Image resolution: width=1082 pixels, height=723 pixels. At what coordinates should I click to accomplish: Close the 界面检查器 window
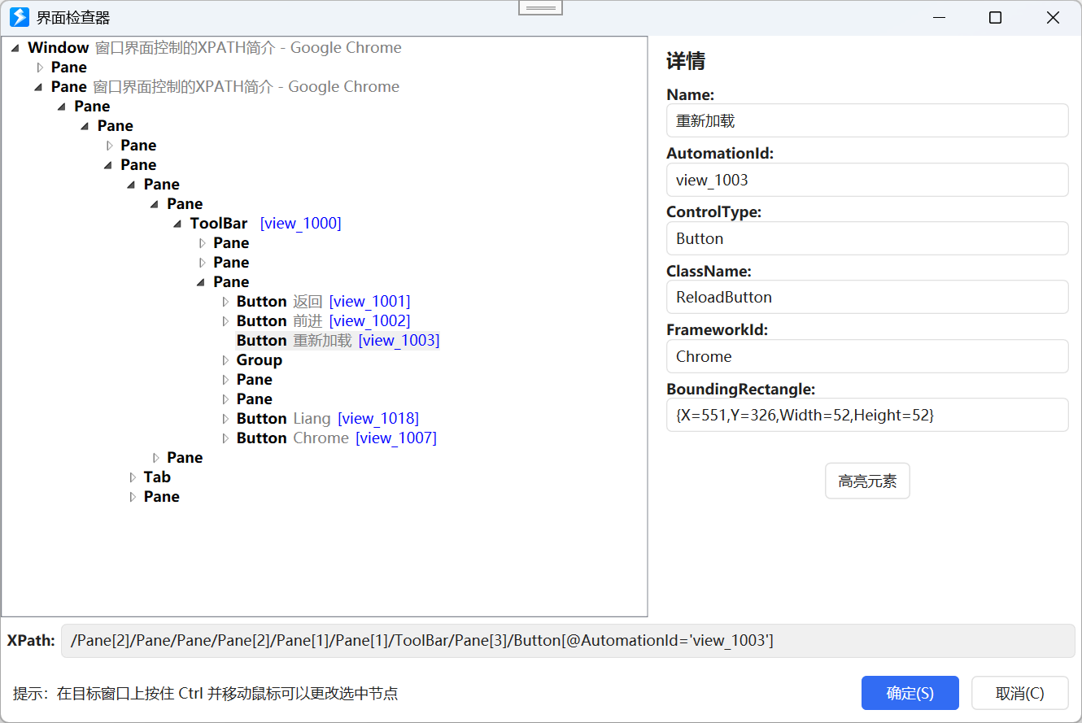(1053, 18)
